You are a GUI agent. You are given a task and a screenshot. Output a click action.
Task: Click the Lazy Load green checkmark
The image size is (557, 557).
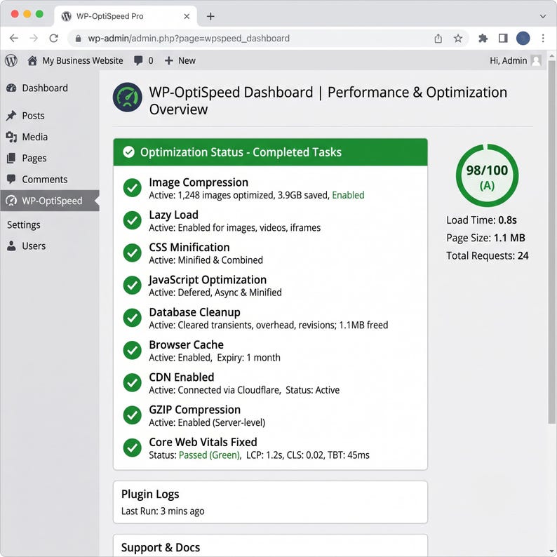(x=133, y=220)
